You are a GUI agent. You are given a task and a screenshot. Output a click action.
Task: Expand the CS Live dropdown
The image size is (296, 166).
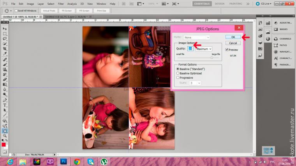tap(266, 3)
